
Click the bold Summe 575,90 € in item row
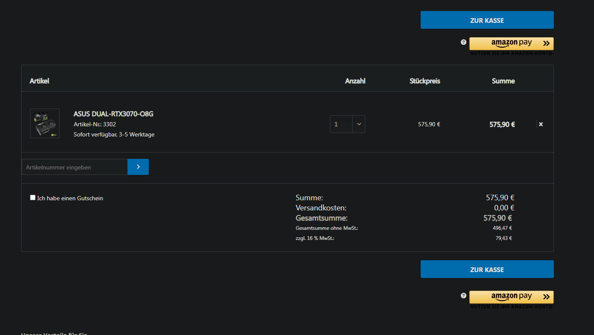tap(502, 125)
